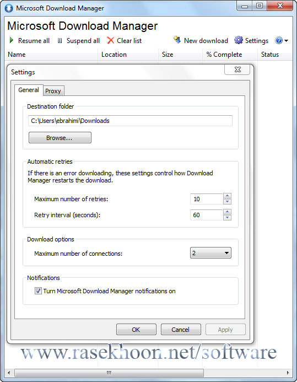Click the red X Clear list icon
Screen dimensions: 297x382
point(110,40)
